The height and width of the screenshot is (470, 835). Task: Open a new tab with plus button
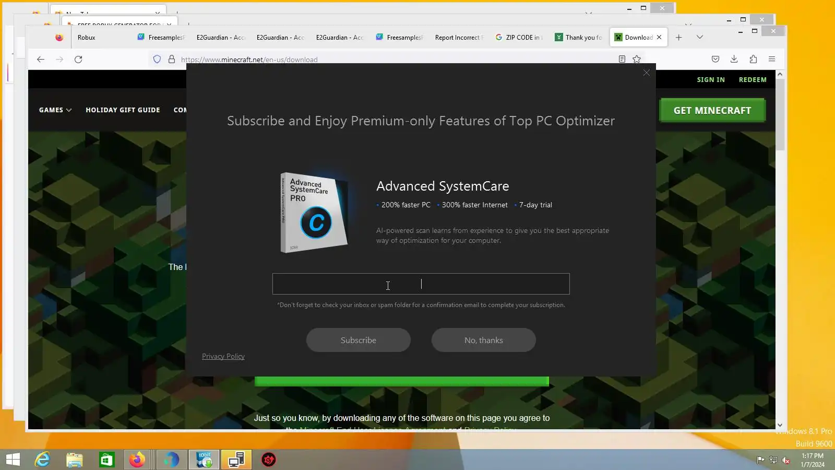point(678,37)
